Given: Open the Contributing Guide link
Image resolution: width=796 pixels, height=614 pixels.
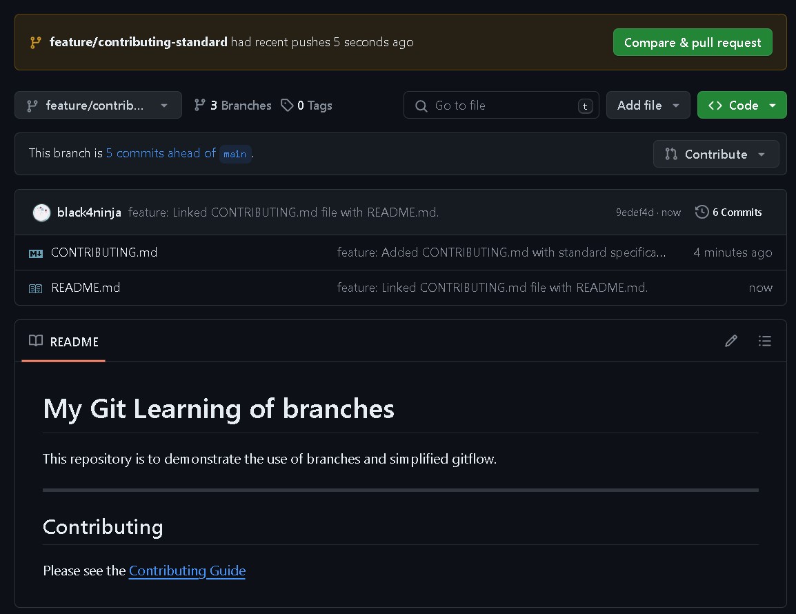Looking at the screenshot, I should (x=187, y=571).
